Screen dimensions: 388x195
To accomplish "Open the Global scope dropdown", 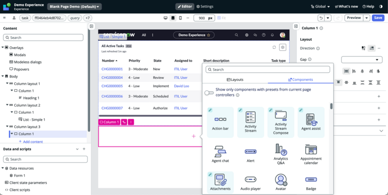I will click(321, 7).
